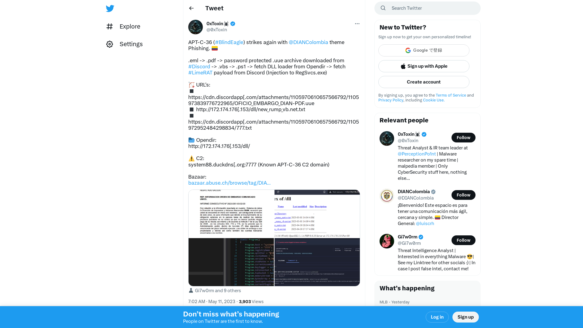Follow the DIANColombia account
Image resolution: width=583 pixels, height=328 pixels.
pos(463,195)
